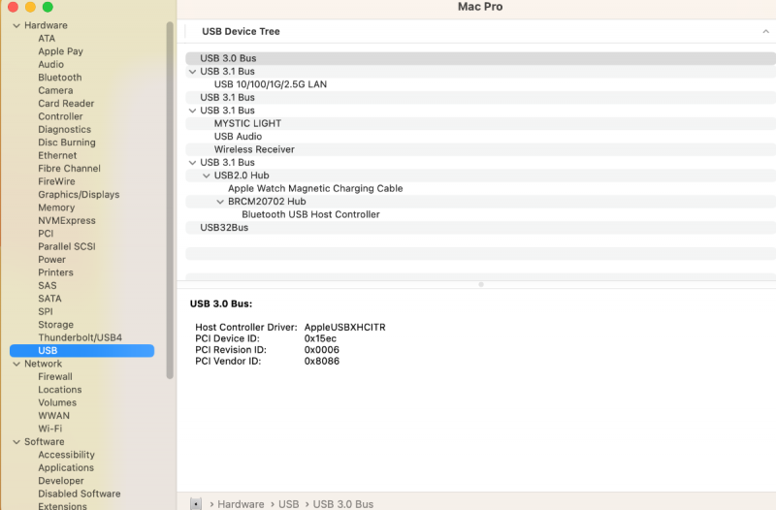Open Developer under Software
The width and height of the screenshot is (776, 510).
click(x=61, y=481)
